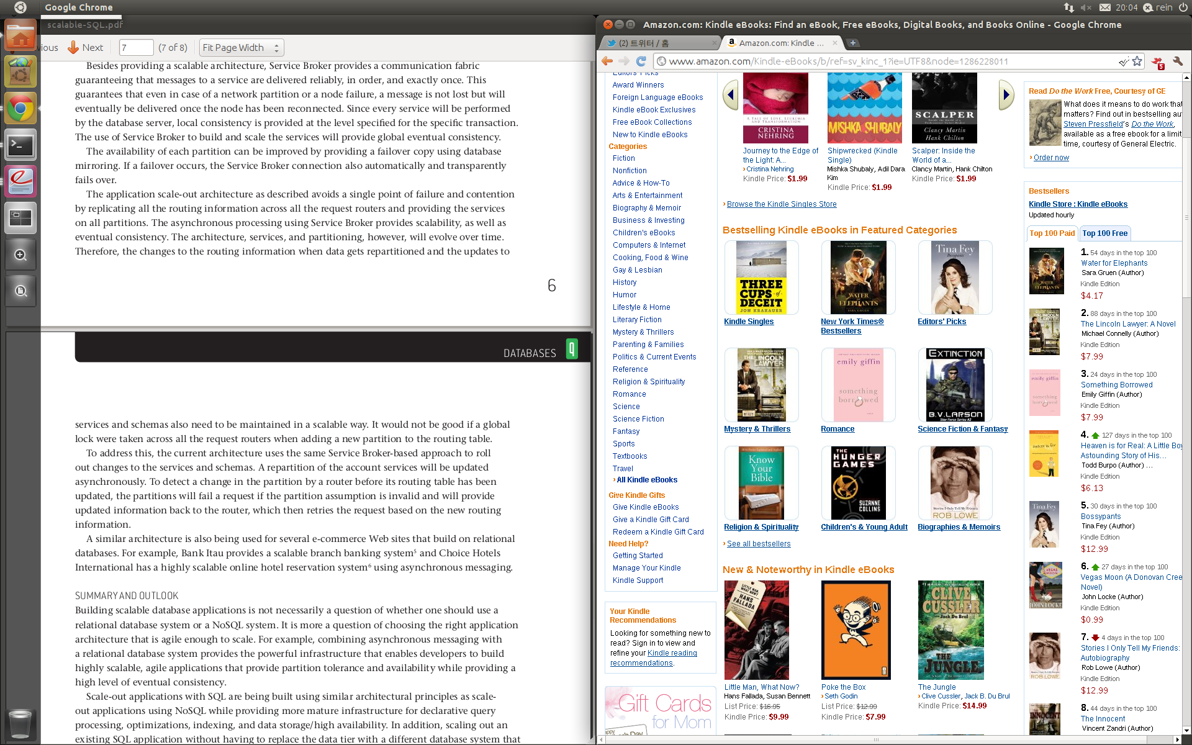Open the Fiction category link
This screenshot has width=1192, height=745.
623,158
